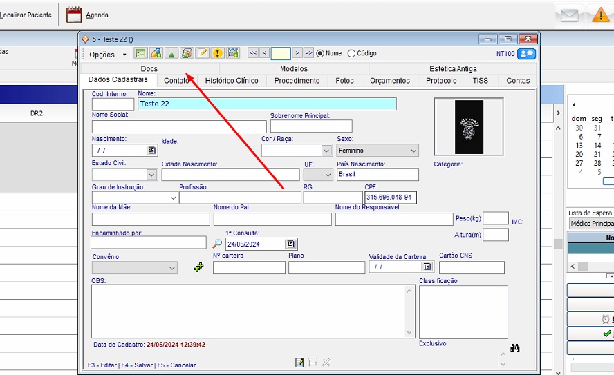Click the magnifier icon next to Encaminhado por
Viewport: 614px width, 375px height.
click(x=217, y=244)
